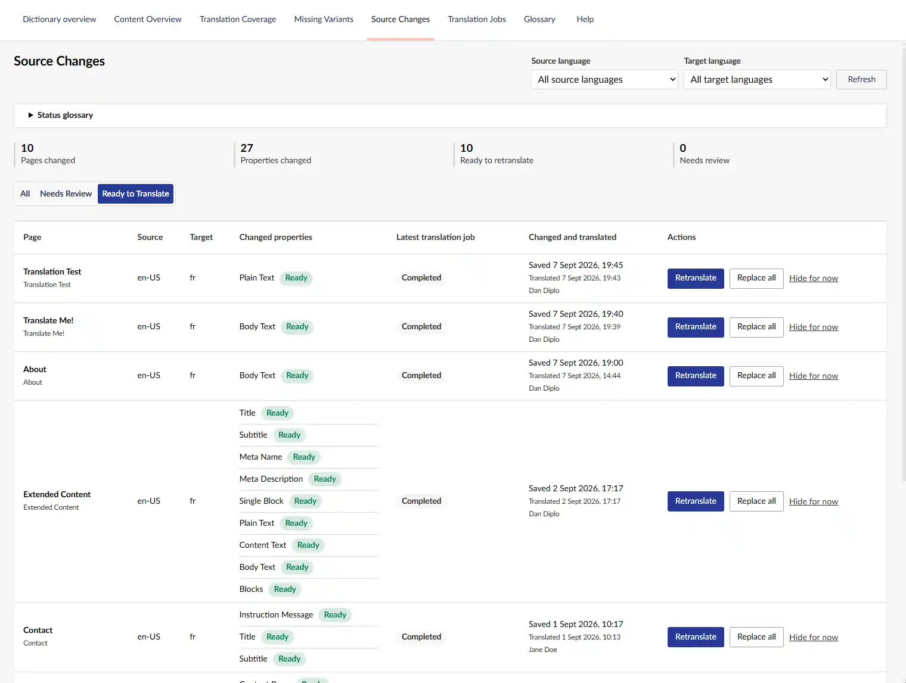Open the Translation Jobs tab
The width and height of the screenshot is (906, 683).
[x=477, y=19]
